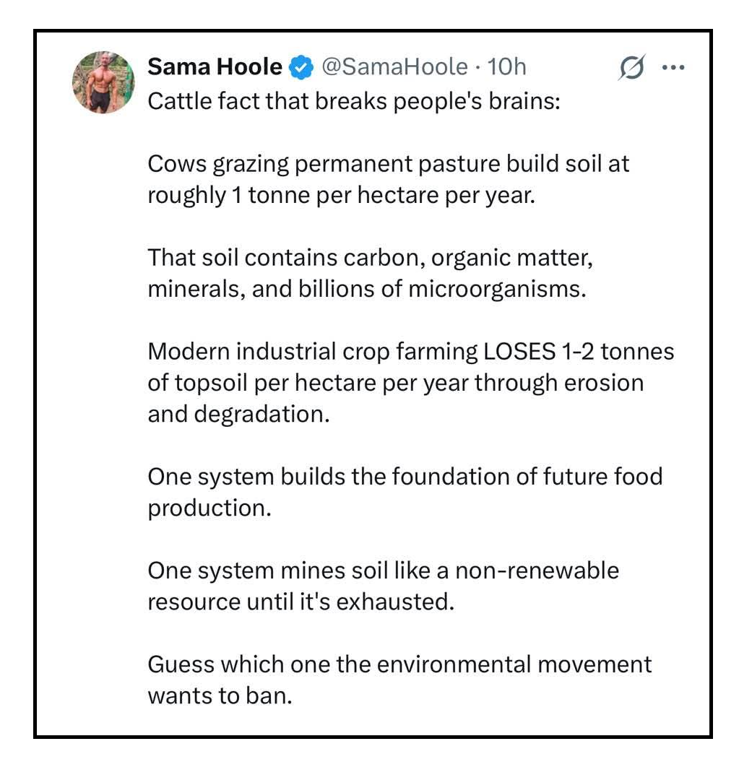Open the three-dot more options menu
Image resolution: width=739 pixels, height=762 pixels.
[673, 68]
